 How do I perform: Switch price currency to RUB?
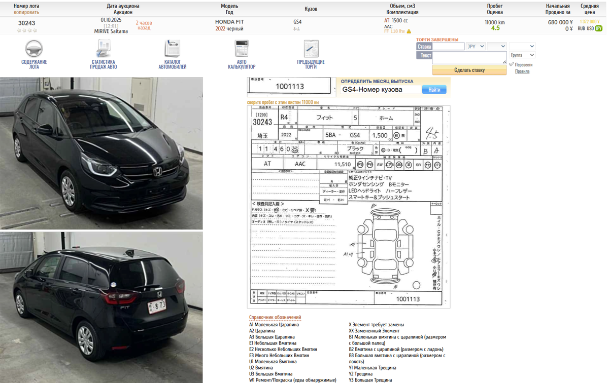click(582, 29)
